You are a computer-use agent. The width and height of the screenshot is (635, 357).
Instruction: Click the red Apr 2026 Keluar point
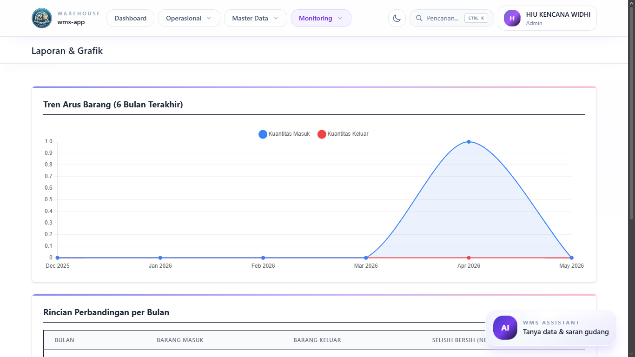469,258
